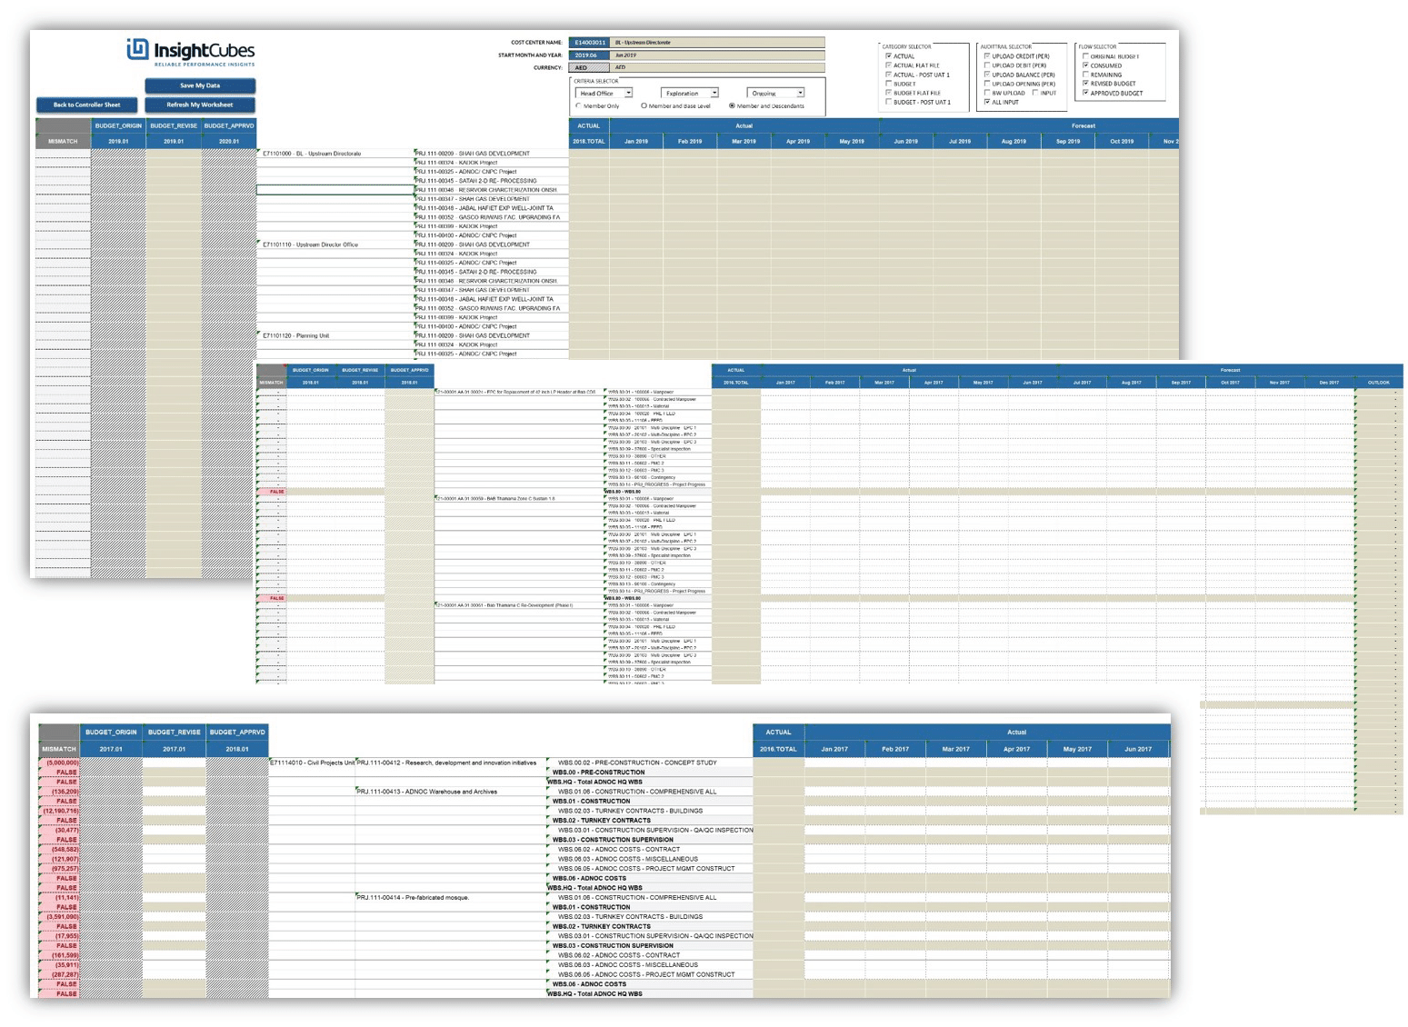Screen dimensions: 1408x1027
Task: Open the Ongoing status dropdown
Action: pos(775,93)
